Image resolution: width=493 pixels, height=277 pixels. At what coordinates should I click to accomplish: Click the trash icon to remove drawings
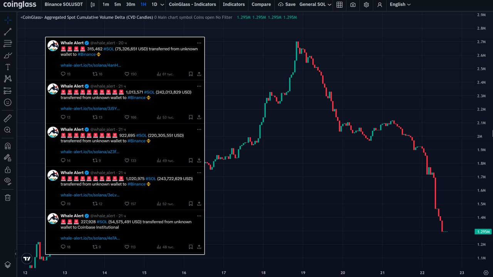click(x=8, y=198)
